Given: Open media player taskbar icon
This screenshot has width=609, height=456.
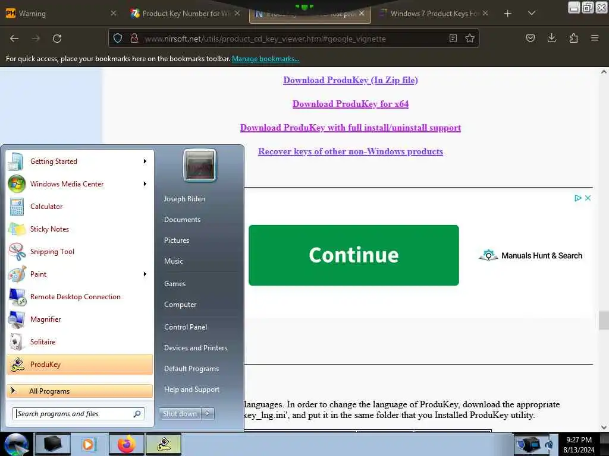Looking at the screenshot, I should tap(89, 444).
